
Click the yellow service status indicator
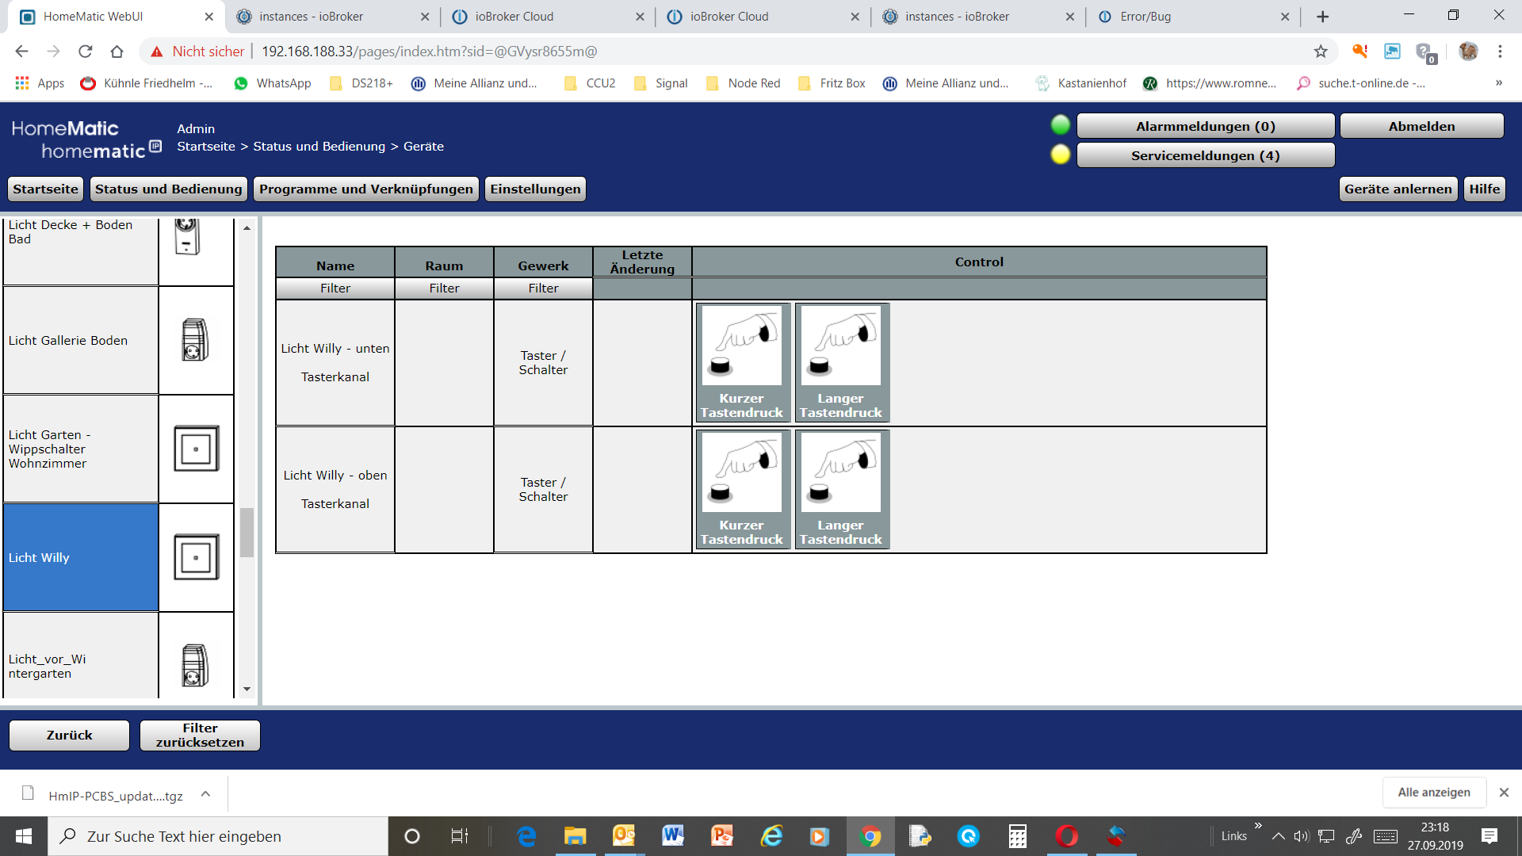pyautogui.click(x=1060, y=155)
